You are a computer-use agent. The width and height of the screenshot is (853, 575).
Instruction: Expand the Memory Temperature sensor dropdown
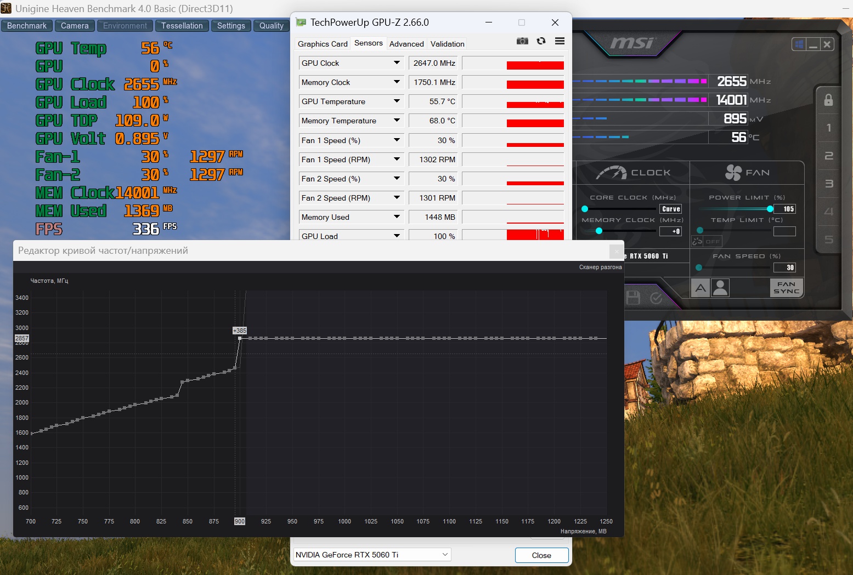[397, 121]
